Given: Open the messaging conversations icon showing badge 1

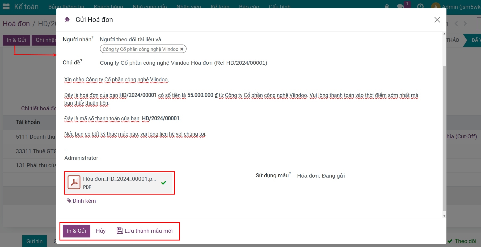Looking at the screenshot, I should click(x=401, y=6).
